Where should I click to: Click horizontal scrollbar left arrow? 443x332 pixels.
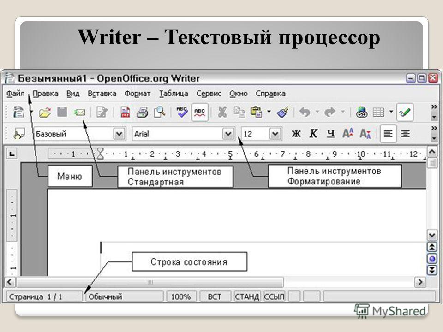(x=10, y=282)
